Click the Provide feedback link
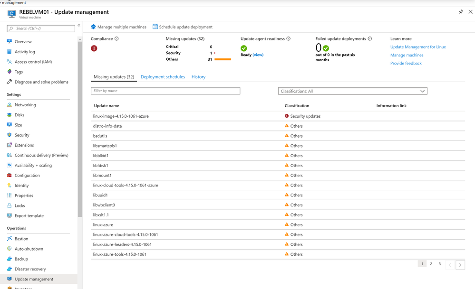Viewport: 475px width, 289px height. [406, 63]
